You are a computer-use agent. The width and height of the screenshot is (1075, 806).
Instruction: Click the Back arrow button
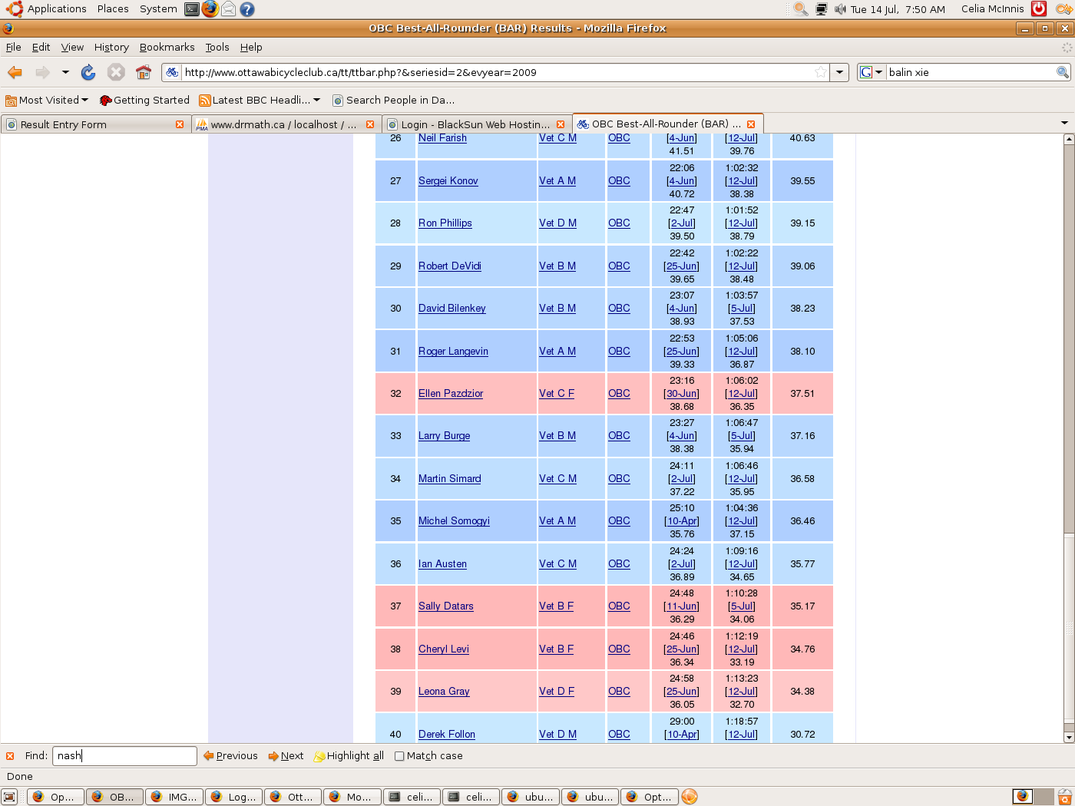click(15, 72)
